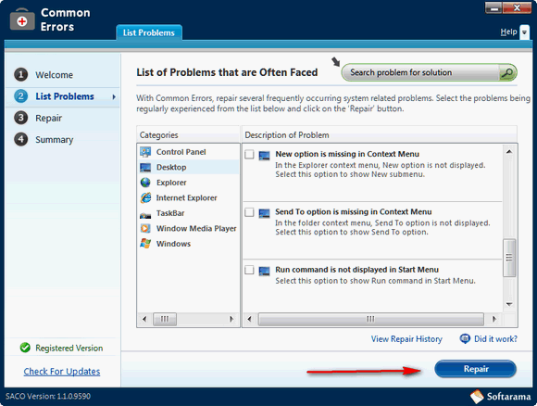Click problem list left scroll arrow
The height and width of the screenshot is (406, 537).
coord(250,319)
